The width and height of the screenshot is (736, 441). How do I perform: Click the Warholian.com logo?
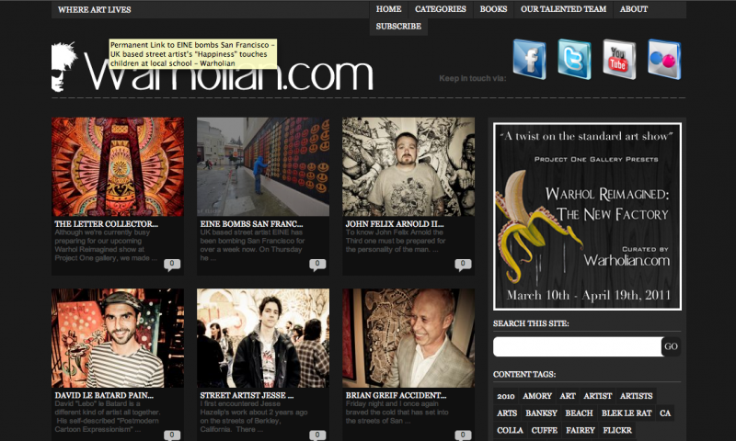tap(213, 67)
